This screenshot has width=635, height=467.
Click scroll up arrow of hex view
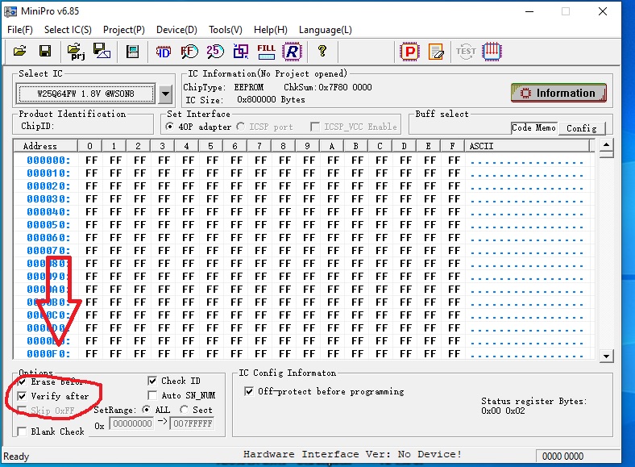[x=606, y=144]
